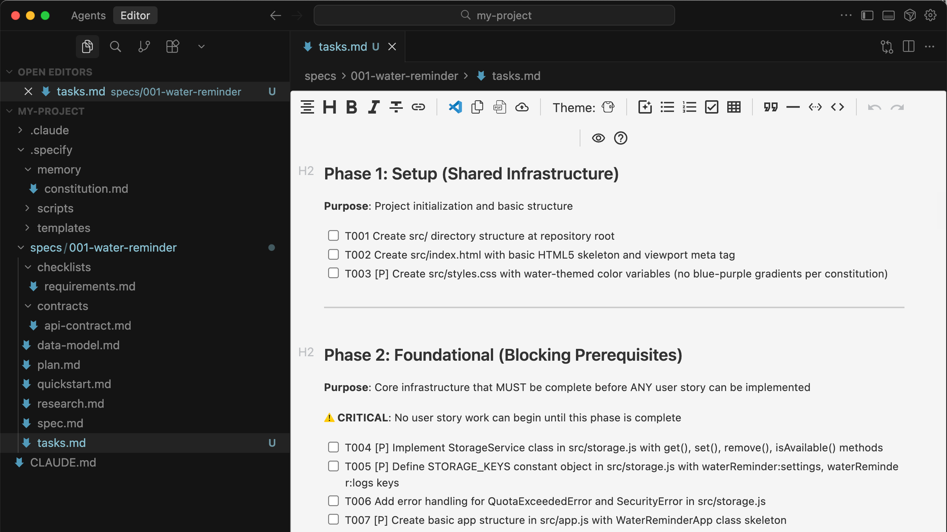Check the T004 StorageService task checkbox
The image size is (947, 532).
[333, 447]
